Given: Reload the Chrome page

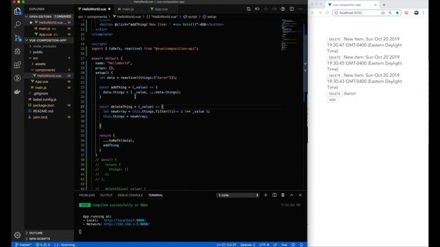Looking at the screenshot, I should [327, 12].
